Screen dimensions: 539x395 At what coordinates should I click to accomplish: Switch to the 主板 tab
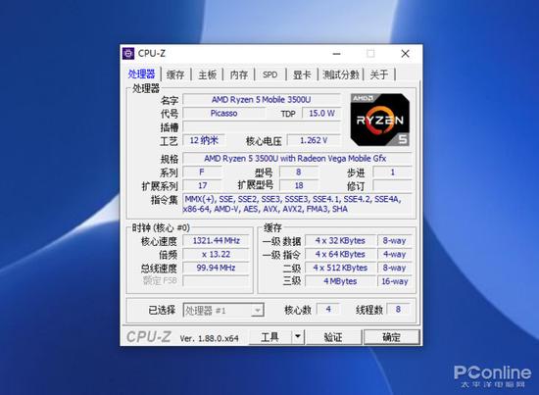(208, 74)
